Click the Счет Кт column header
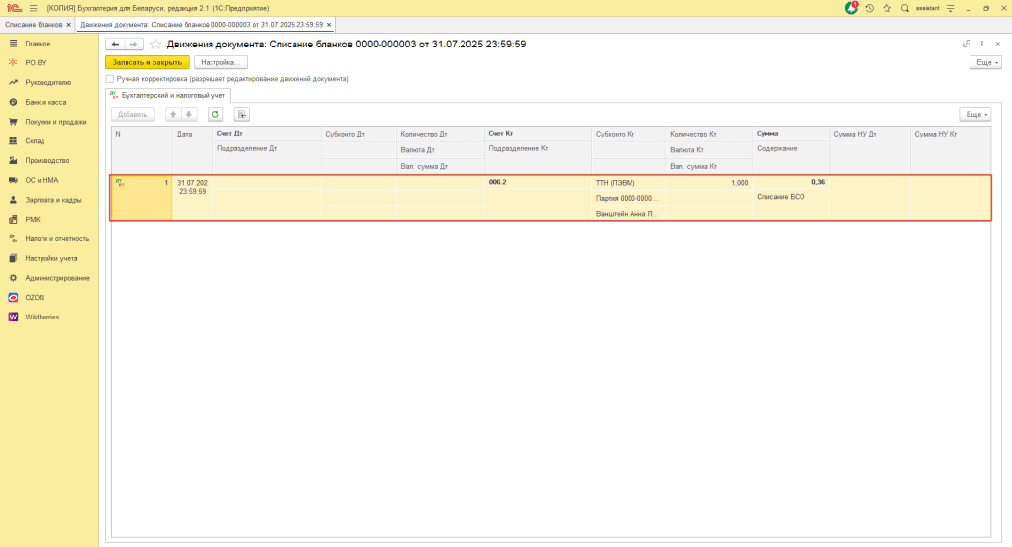This screenshot has height=547, width=1012. coord(538,133)
